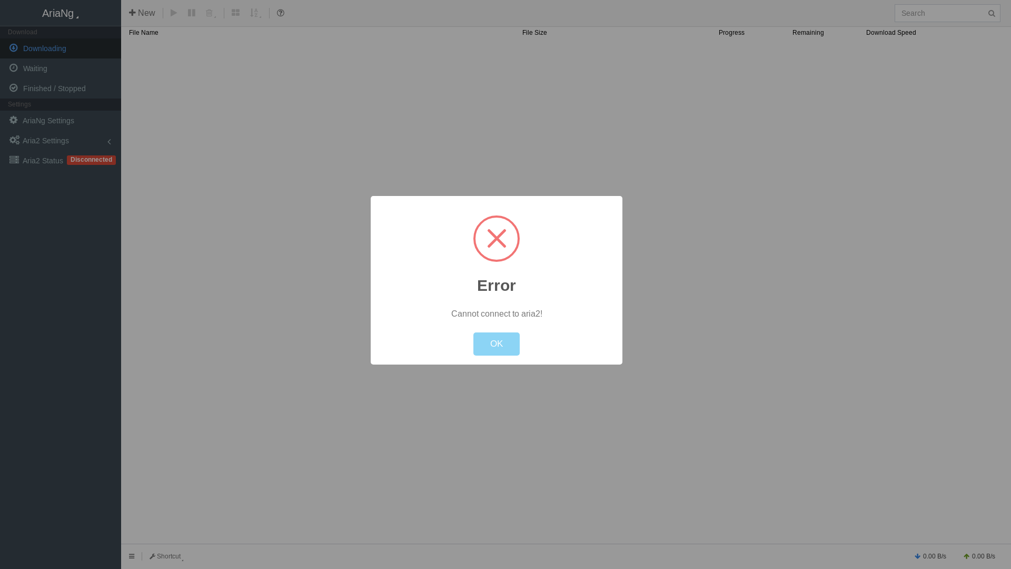Click the New download button
The image size is (1011, 569).
142,13
